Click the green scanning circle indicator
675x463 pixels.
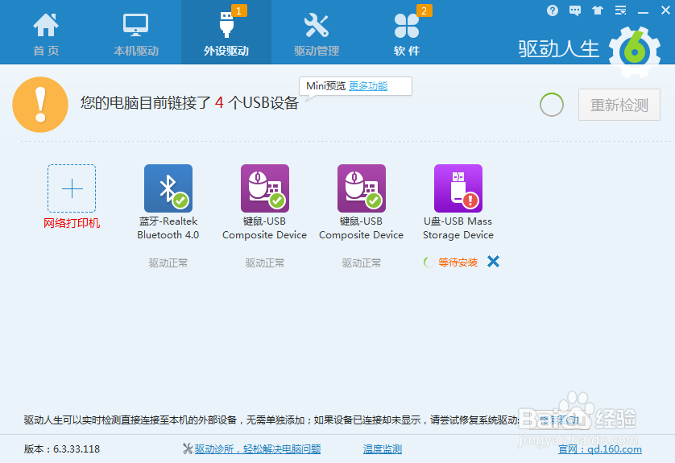[552, 105]
